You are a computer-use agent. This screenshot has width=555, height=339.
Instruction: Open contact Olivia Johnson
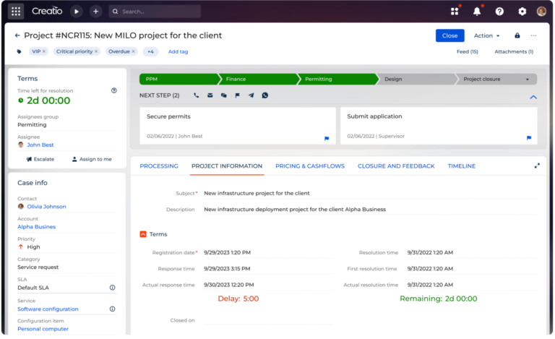[46, 206]
